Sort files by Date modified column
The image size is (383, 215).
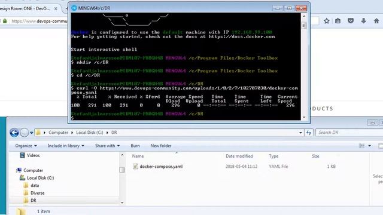click(239, 156)
